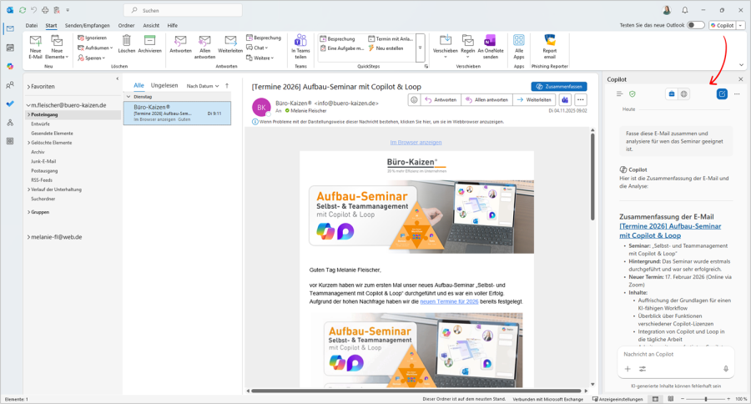
Task: Open the Chat dropdown in ribbon
Action: [x=257, y=48]
